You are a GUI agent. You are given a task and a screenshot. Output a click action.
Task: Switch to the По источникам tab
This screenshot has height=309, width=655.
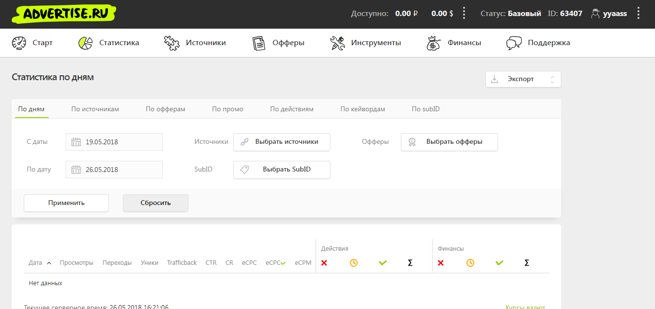95,109
